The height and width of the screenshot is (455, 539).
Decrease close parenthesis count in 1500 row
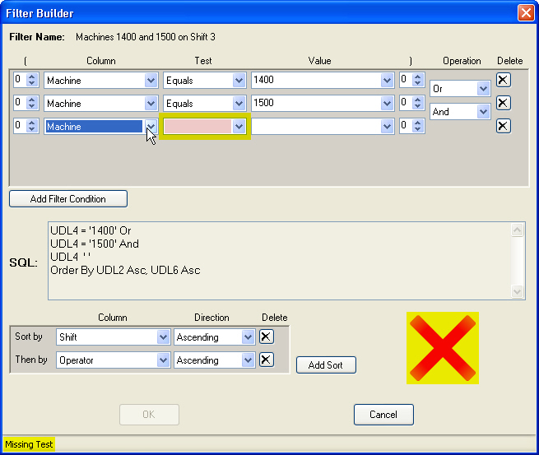click(418, 106)
